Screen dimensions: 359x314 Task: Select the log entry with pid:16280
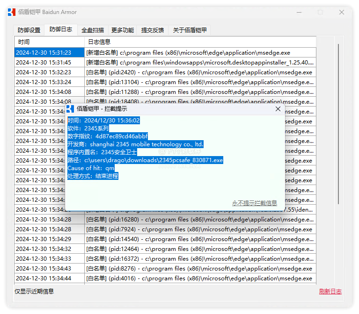(x=165, y=220)
